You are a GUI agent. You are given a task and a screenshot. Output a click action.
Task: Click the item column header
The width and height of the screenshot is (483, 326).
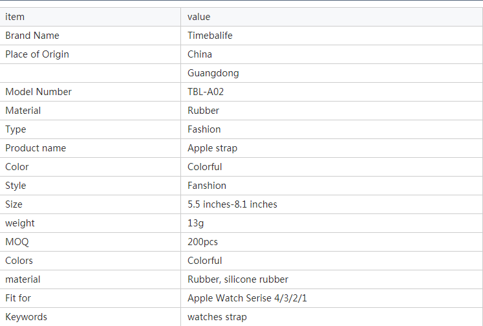click(90, 17)
